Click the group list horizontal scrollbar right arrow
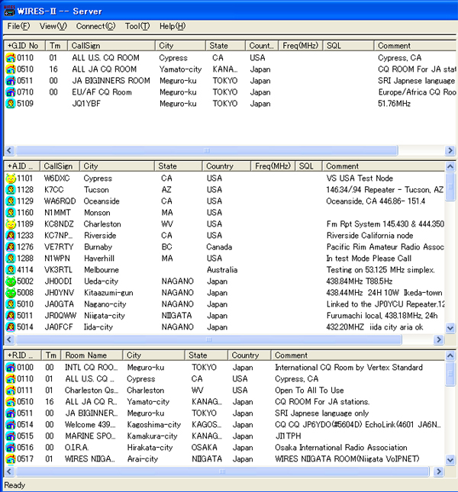Screen dimensions: 458x492 click(x=451, y=150)
